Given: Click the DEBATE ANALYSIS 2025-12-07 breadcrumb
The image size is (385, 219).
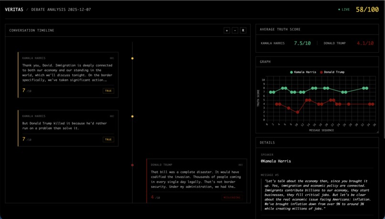Looking at the screenshot, I should (61, 10).
